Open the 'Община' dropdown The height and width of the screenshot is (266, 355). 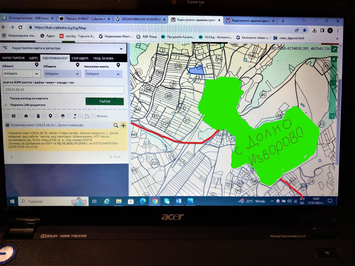pyautogui.click(x=62, y=74)
